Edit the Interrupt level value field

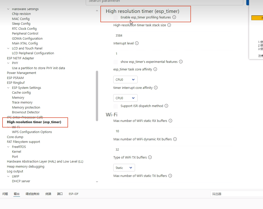173,54
